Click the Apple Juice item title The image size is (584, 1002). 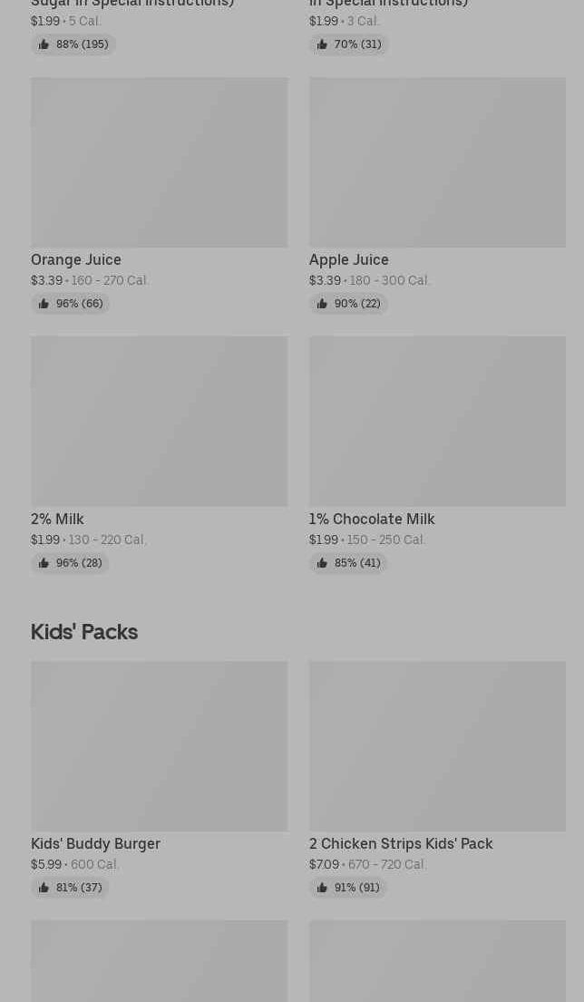point(349,260)
